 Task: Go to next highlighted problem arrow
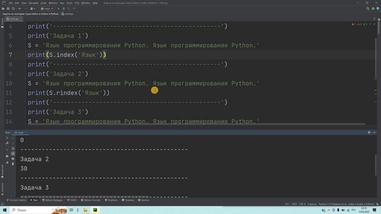point(374,24)
